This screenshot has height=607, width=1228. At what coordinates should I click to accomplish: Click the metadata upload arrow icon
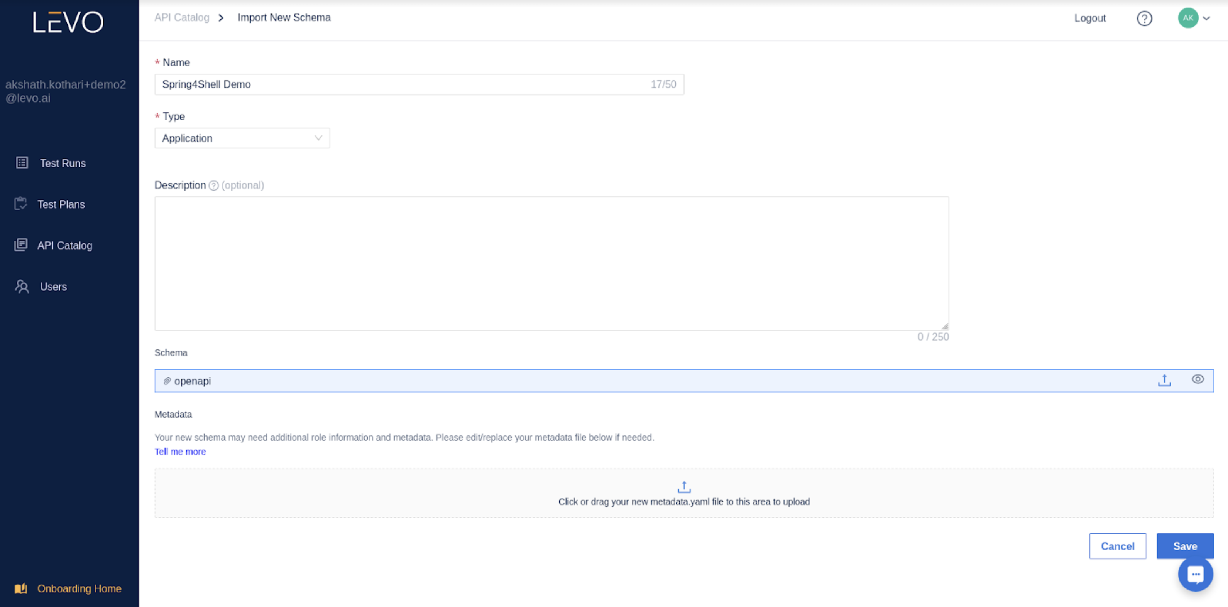pos(683,486)
